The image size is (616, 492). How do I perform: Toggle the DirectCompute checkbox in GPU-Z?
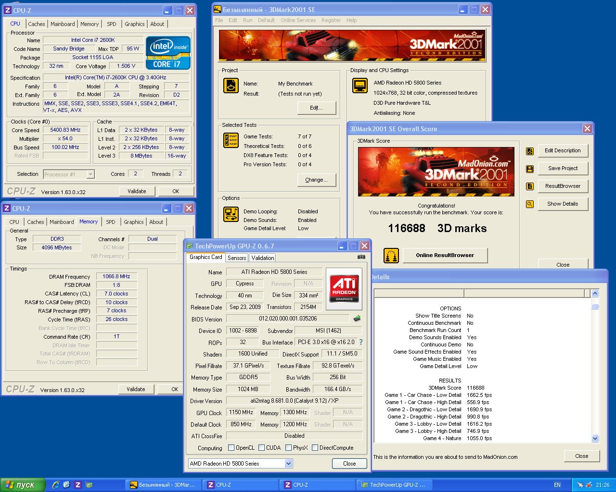[x=315, y=448]
